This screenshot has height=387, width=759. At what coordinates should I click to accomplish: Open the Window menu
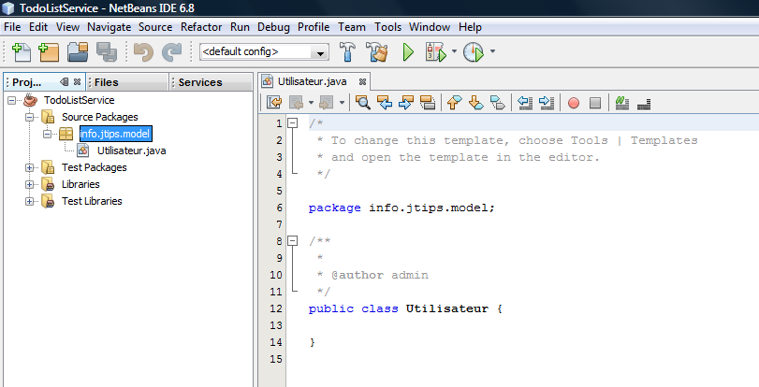(x=430, y=27)
